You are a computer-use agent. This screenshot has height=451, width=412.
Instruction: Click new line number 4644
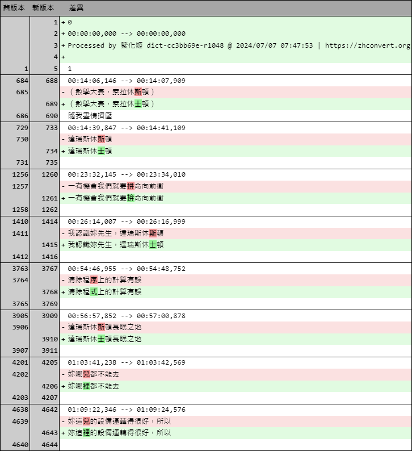pyautogui.click(x=50, y=445)
